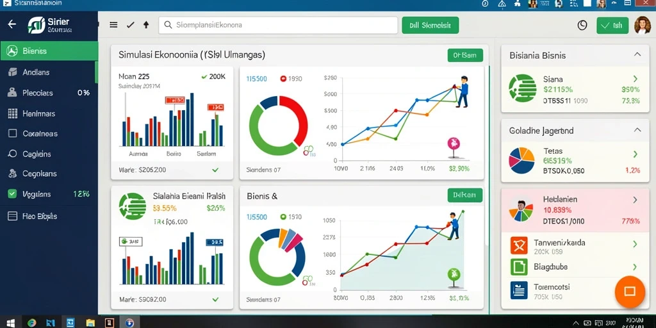This screenshot has height=328, width=656.
Task: Click the search input field
Action: pos(278,25)
